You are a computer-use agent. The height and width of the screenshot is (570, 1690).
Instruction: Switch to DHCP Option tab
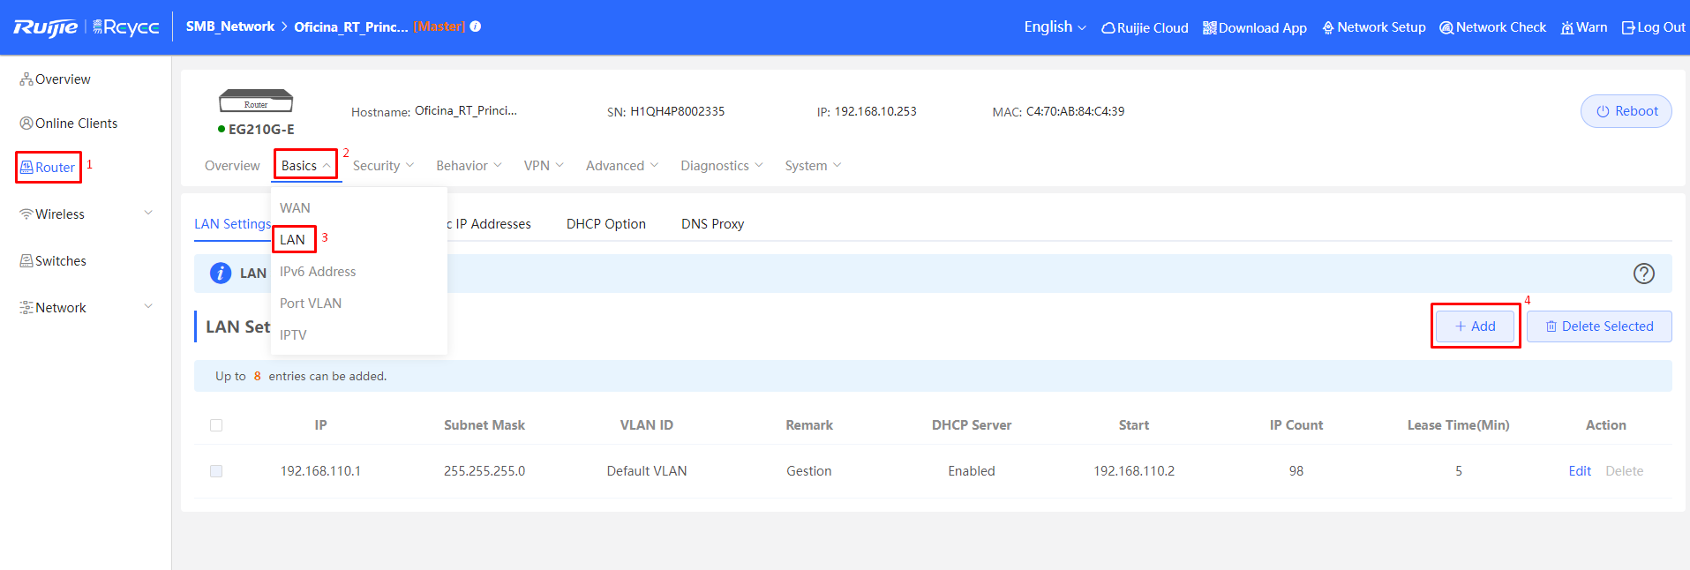point(606,224)
